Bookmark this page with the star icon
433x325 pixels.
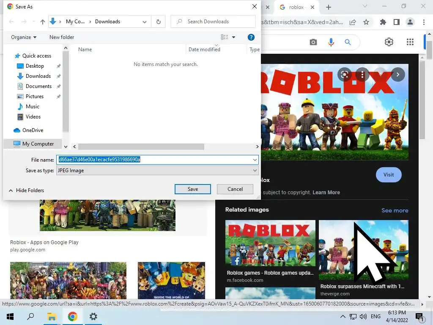pos(366,22)
